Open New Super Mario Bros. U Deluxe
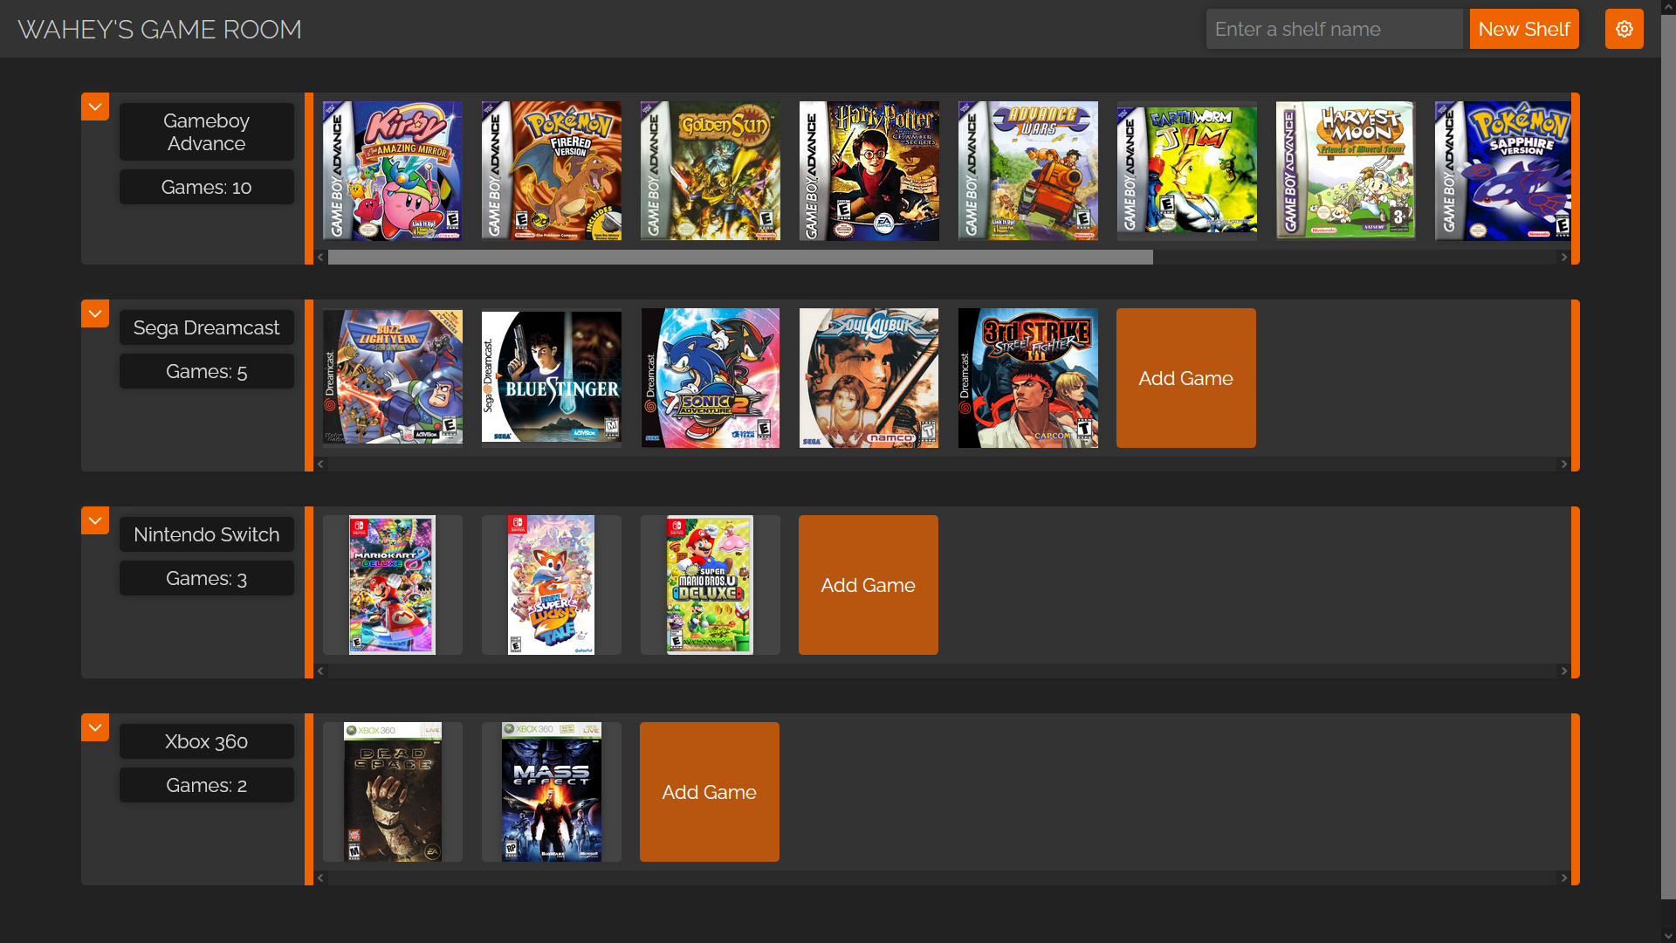1676x943 pixels. pyautogui.click(x=711, y=585)
